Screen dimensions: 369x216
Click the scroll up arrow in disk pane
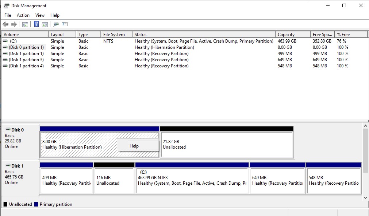(x=365, y=126)
